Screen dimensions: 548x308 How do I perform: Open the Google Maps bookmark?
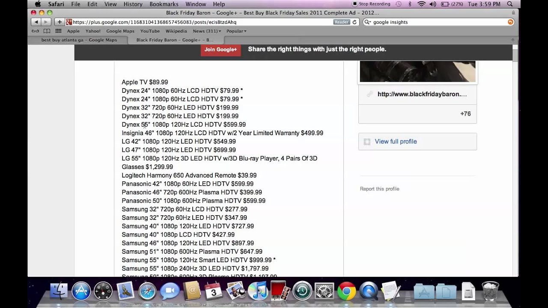(x=120, y=31)
